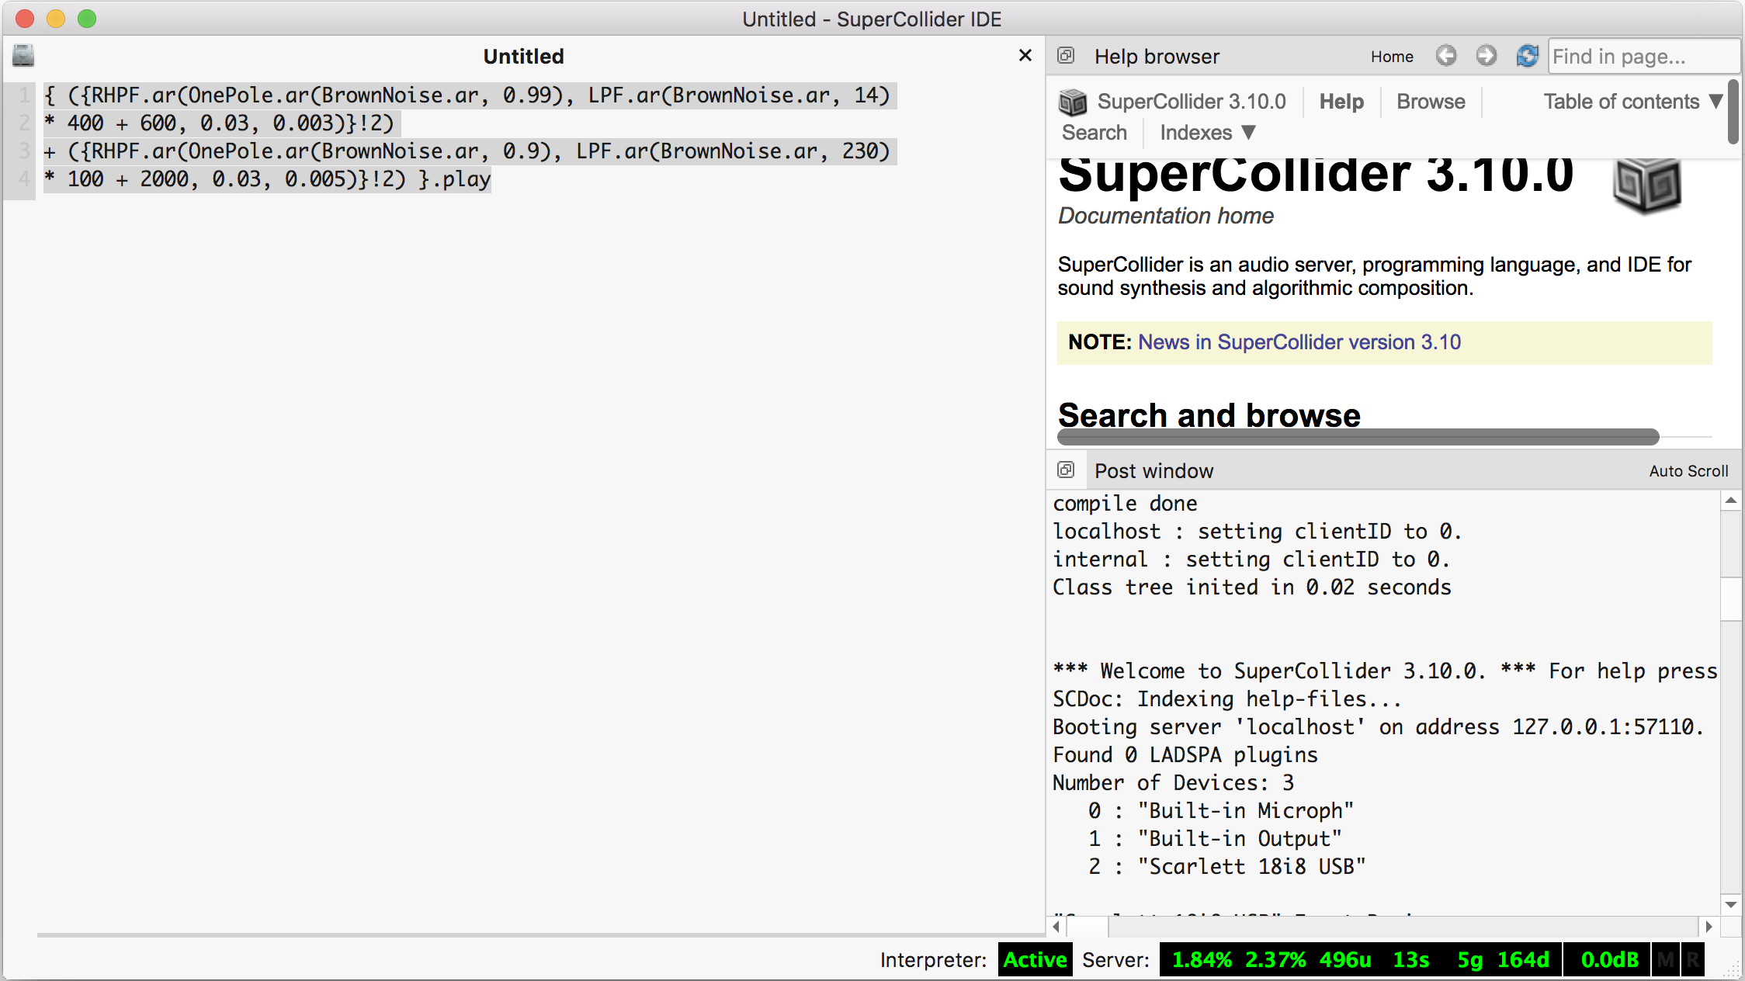Click the large SuperCollider cube image
This screenshot has height=981, width=1745.
tap(1646, 185)
